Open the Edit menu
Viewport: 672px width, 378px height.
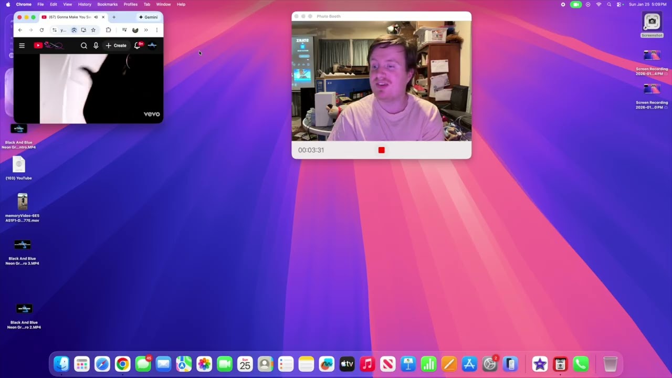point(54,4)
